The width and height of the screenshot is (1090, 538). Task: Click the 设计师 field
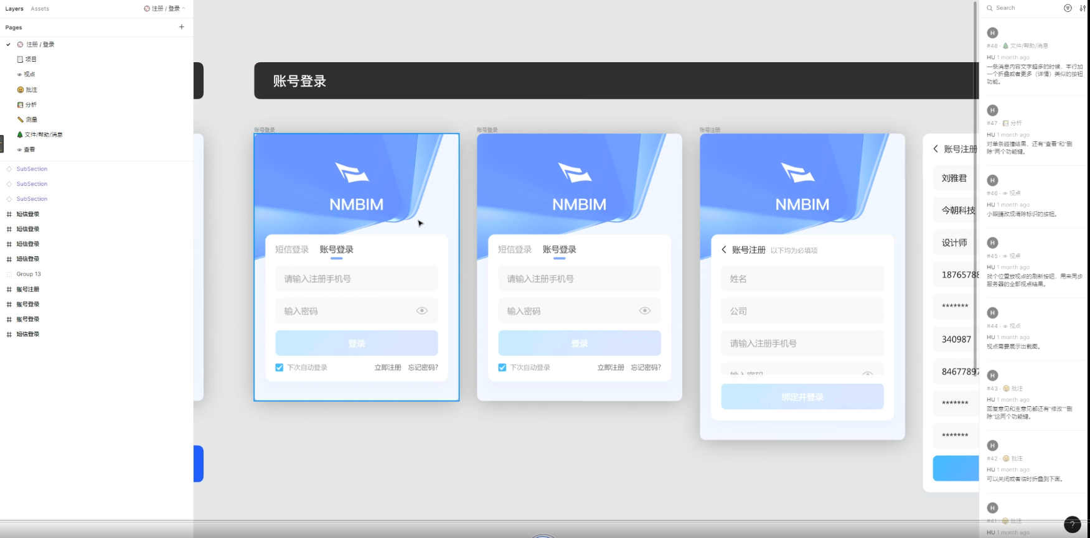click(x=956, y=243)
